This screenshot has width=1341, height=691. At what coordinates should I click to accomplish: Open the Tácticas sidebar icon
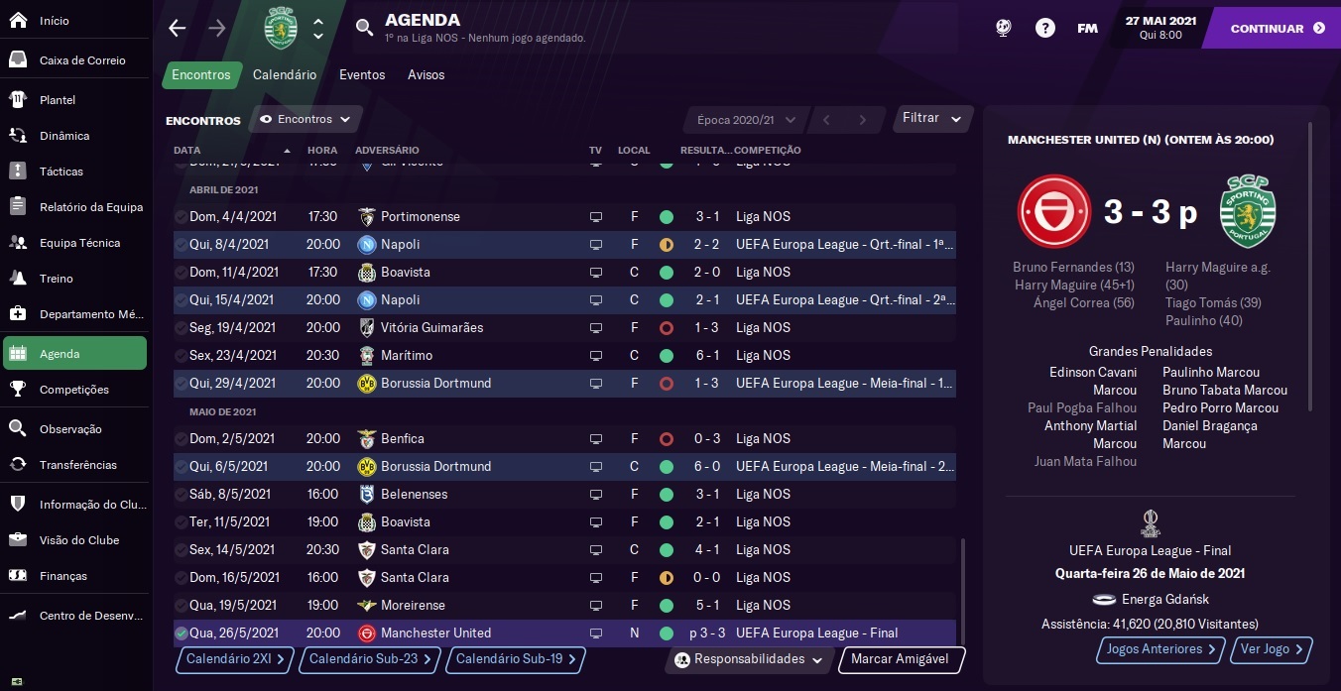[x=18, y=171]
